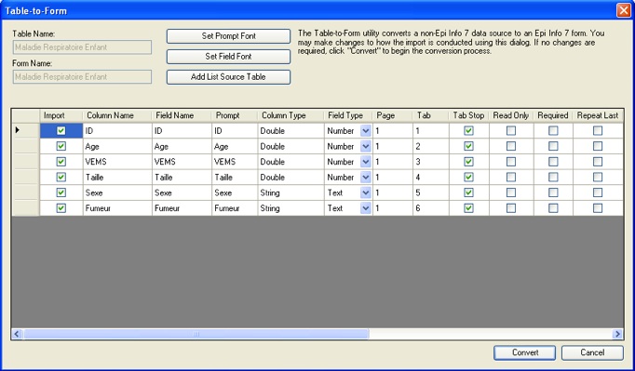Enable Repeat Last for the VEMS row
This screenshot has height=371, width=635.
[598, 162]
